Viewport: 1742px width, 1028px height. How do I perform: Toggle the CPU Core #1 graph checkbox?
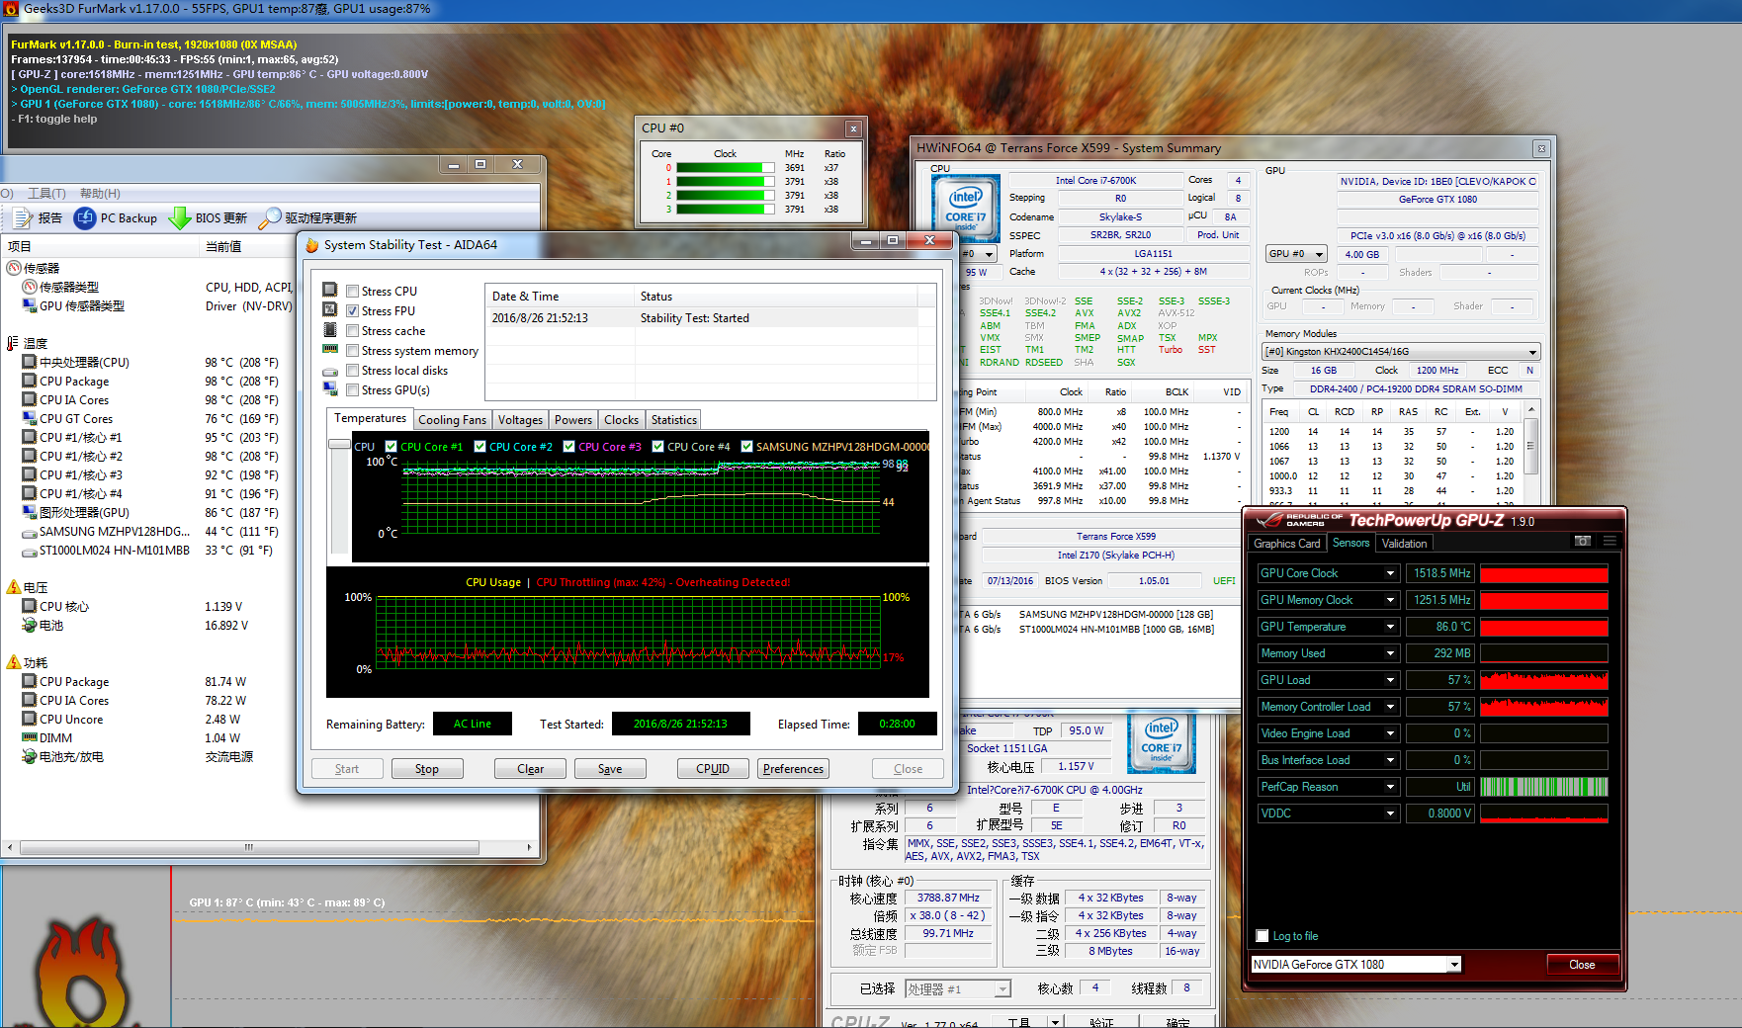point(391,446)
